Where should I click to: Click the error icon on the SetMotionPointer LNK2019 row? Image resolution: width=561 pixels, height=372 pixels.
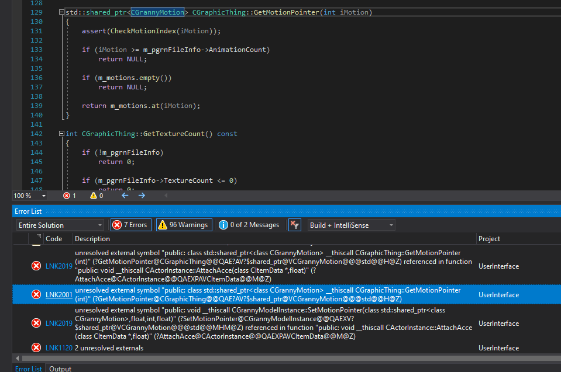[36, 323]
